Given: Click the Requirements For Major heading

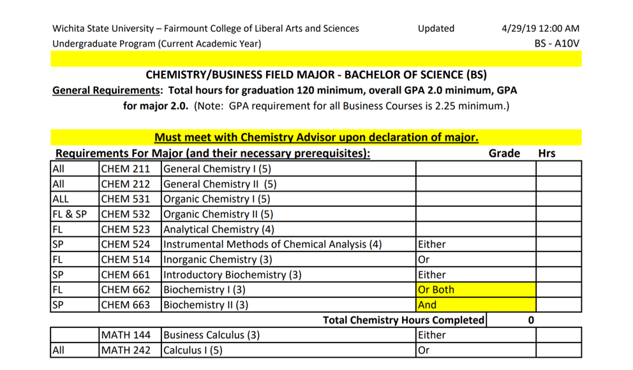Looking at the screenshot, I should 212,153.
